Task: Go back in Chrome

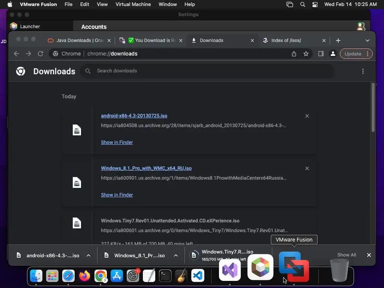Action: [16, 54]
